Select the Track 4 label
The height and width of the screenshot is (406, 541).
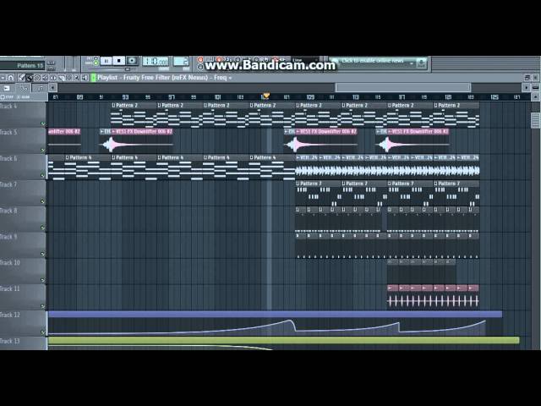(8, 107)
